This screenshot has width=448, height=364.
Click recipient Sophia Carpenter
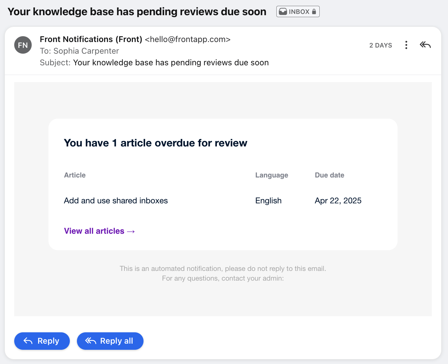coord(86,51)
